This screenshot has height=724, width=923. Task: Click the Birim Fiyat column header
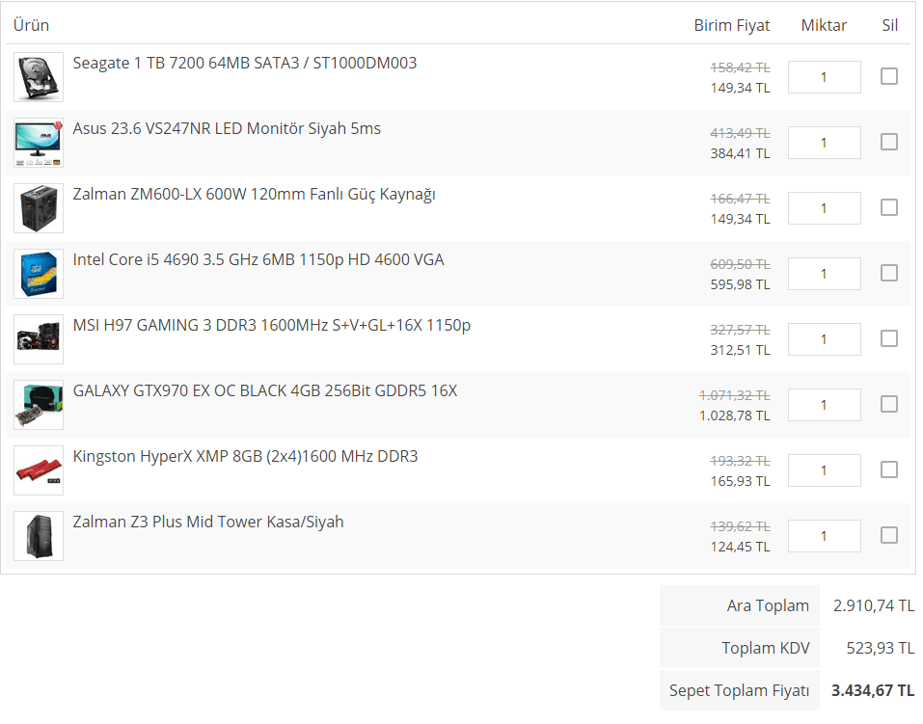pos(731,25)
